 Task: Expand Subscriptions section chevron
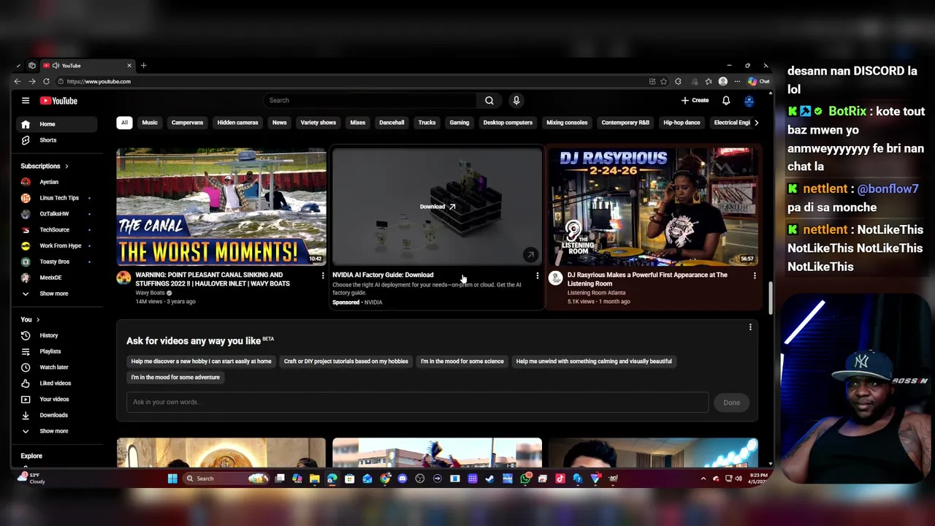coord(66,167)
